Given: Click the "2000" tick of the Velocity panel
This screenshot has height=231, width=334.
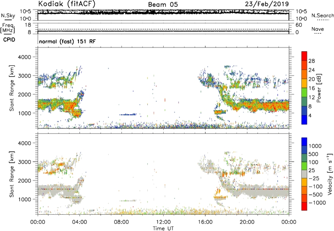Looking at the screenshot, I should pos(24,181).
